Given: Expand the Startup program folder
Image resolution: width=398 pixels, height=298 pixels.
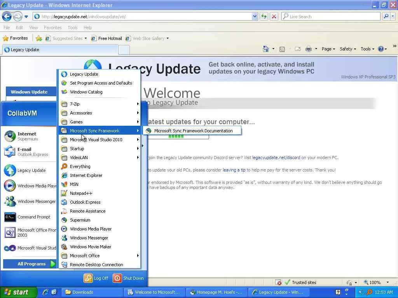Looking at the screenshot, I should point(99,149).
